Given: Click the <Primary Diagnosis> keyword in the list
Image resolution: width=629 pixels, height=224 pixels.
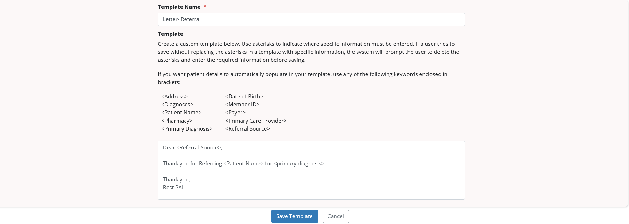Looking at the screenshot, I should (x=187, y=129).
